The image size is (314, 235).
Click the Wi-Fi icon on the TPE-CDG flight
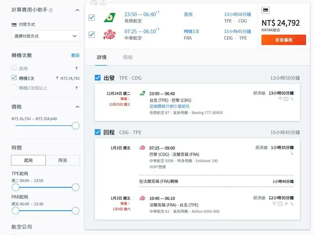click(280, 99)
